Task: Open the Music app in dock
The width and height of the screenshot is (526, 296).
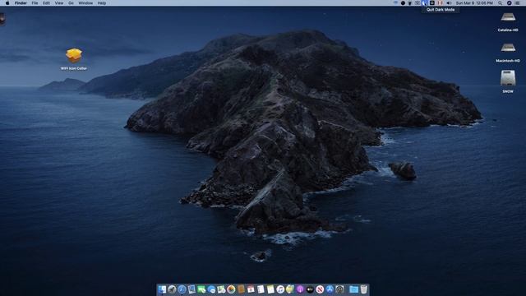Action: point(280,289)
